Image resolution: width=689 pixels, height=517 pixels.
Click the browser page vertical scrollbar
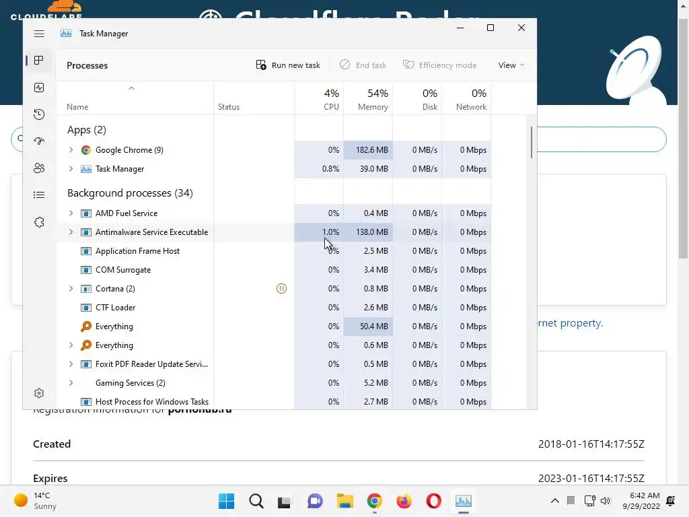pyautogui.click(x=684, y=139)
